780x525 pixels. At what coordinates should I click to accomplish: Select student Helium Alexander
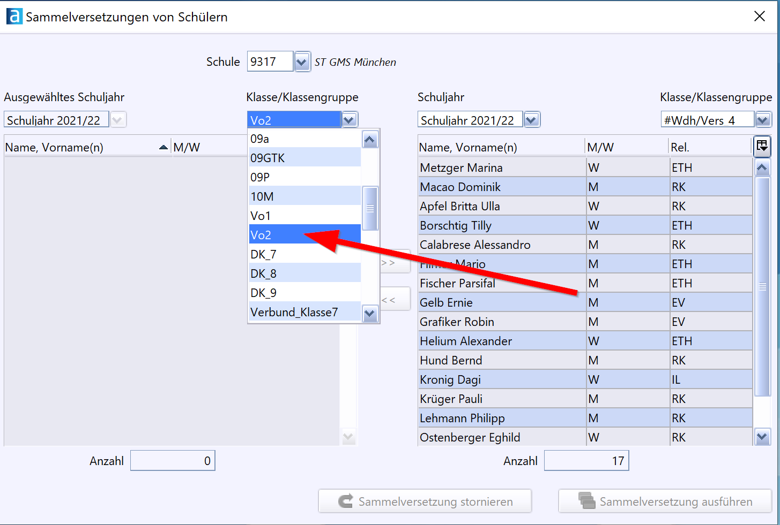[x=585, y=341]
